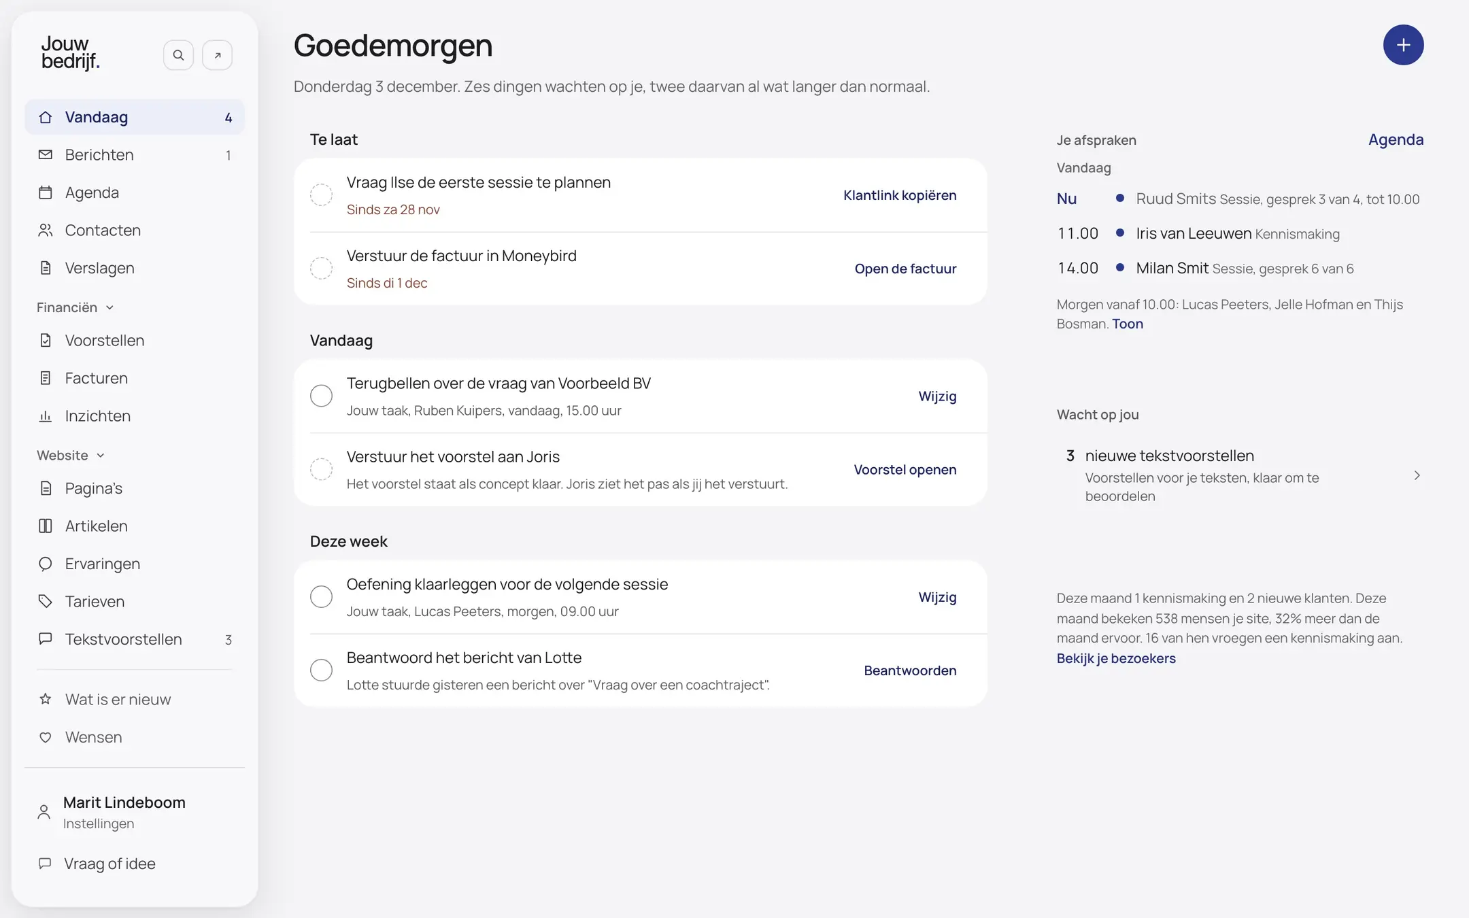The width and height of the screenshot is (1469, 918).
Task: Click the document icon next to Verslagen
Action: pyautogui.click(x=46, y=268)
